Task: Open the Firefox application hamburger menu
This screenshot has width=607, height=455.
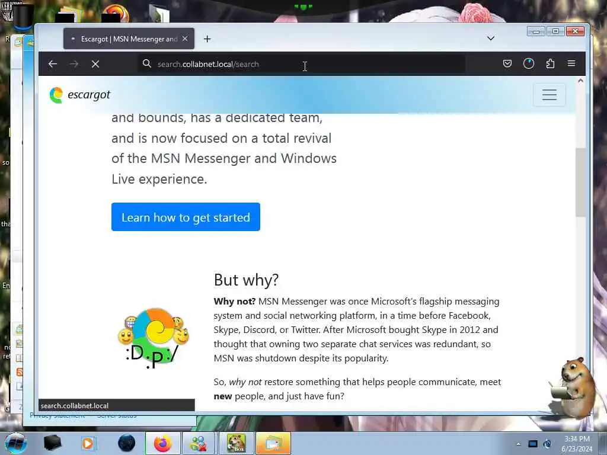Action: click(571, 63)
